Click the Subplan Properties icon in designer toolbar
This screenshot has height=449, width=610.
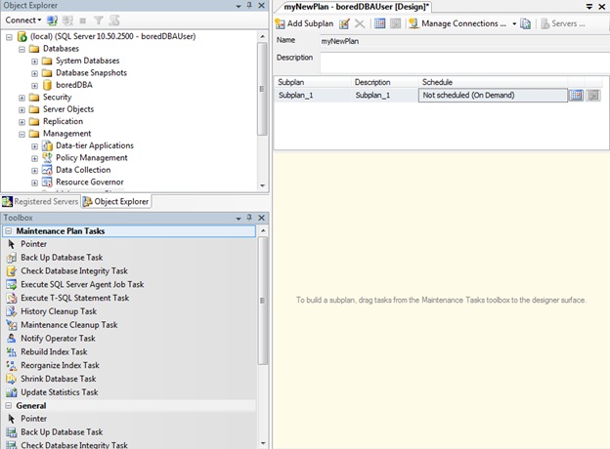click(345, 23)
